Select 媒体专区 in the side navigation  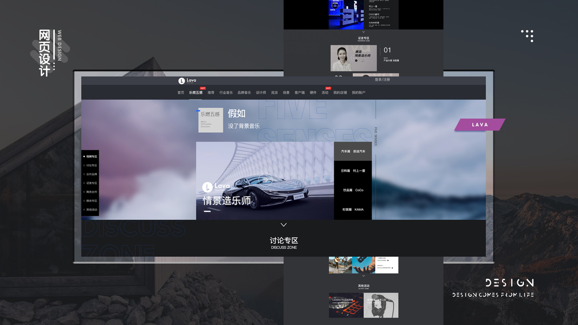coord(90,201)
